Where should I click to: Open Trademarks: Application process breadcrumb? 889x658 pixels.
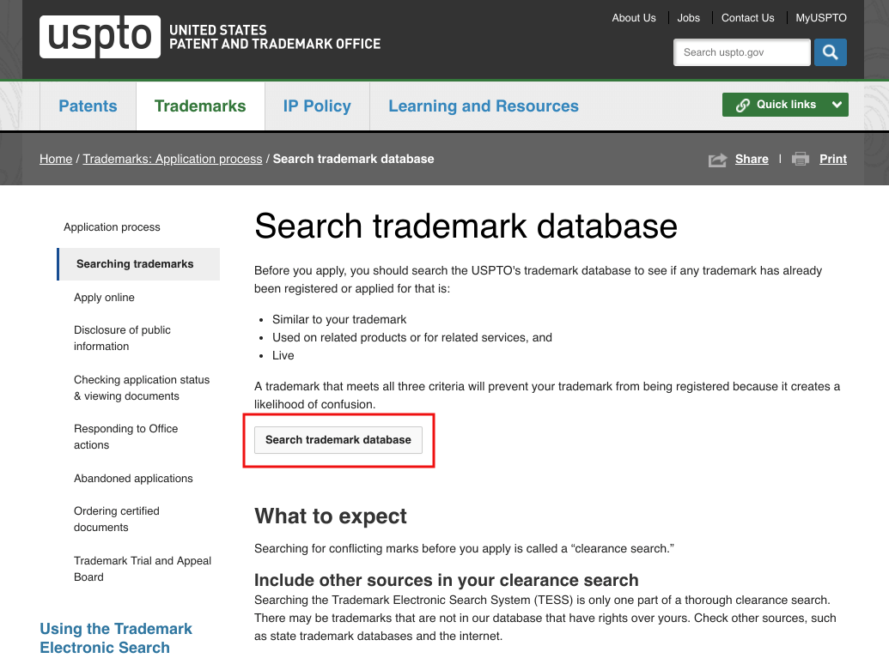(x=173, y=159)
